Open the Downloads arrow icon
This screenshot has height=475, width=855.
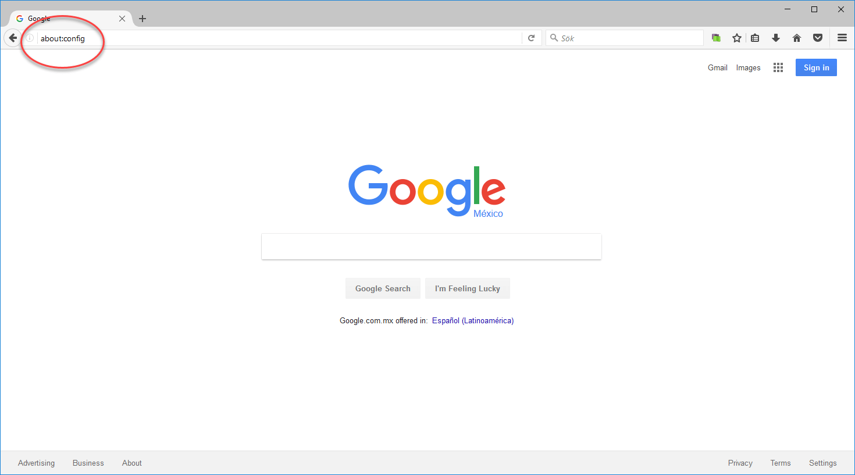tap(776, 38)
